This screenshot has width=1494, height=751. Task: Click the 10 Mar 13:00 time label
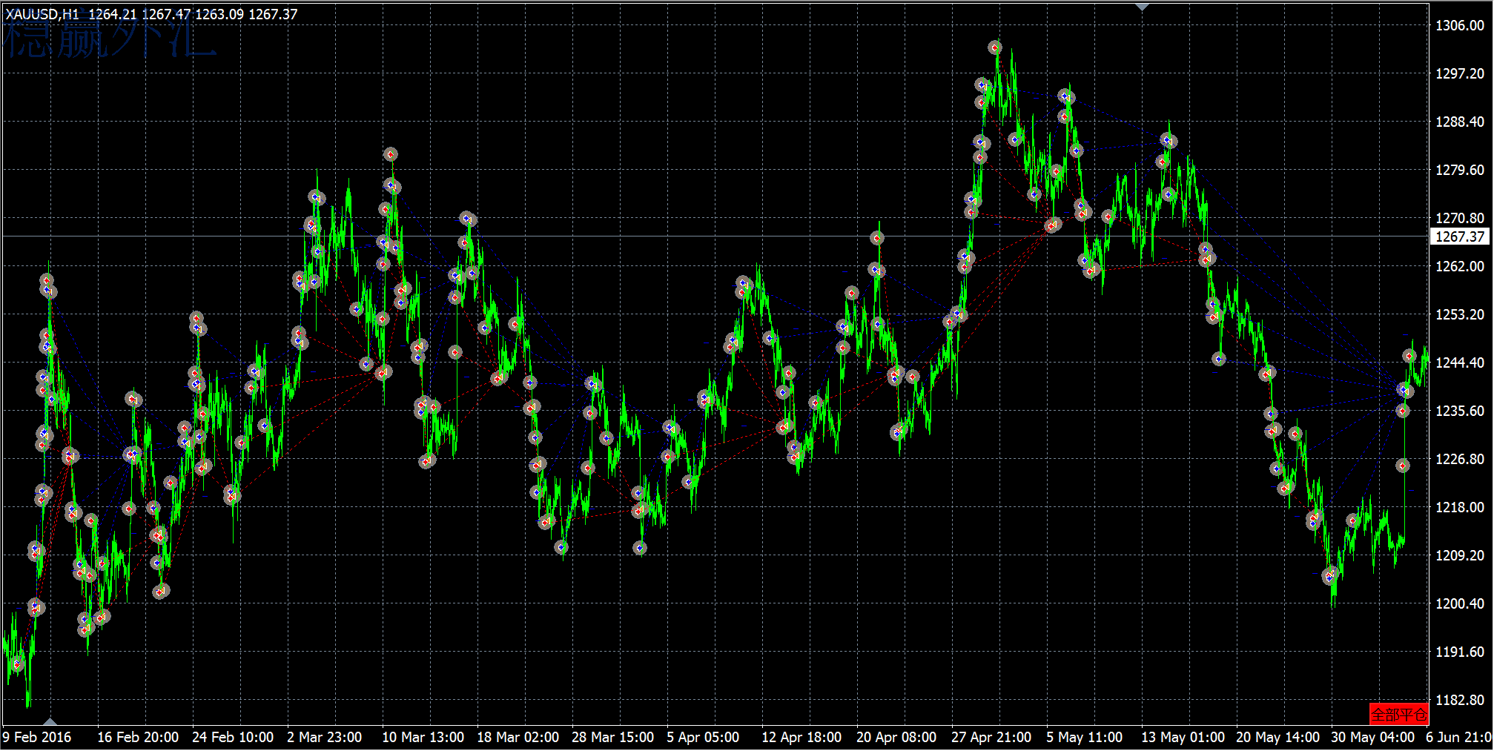[423, 737]
